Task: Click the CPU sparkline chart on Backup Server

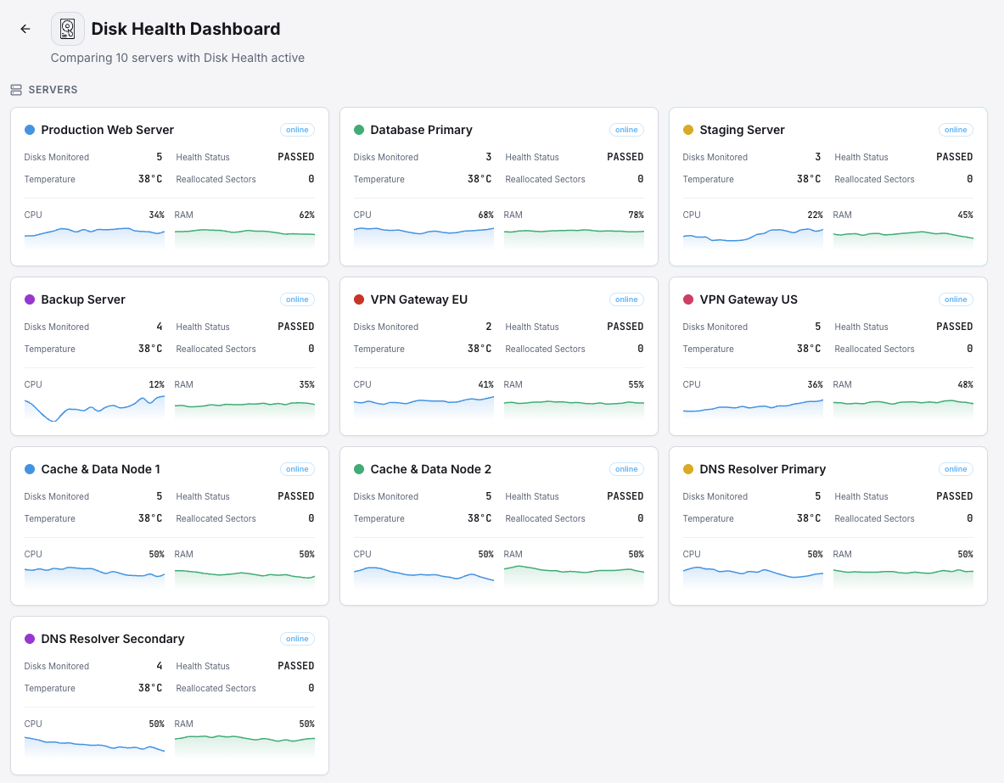Action: pos(93,405)
